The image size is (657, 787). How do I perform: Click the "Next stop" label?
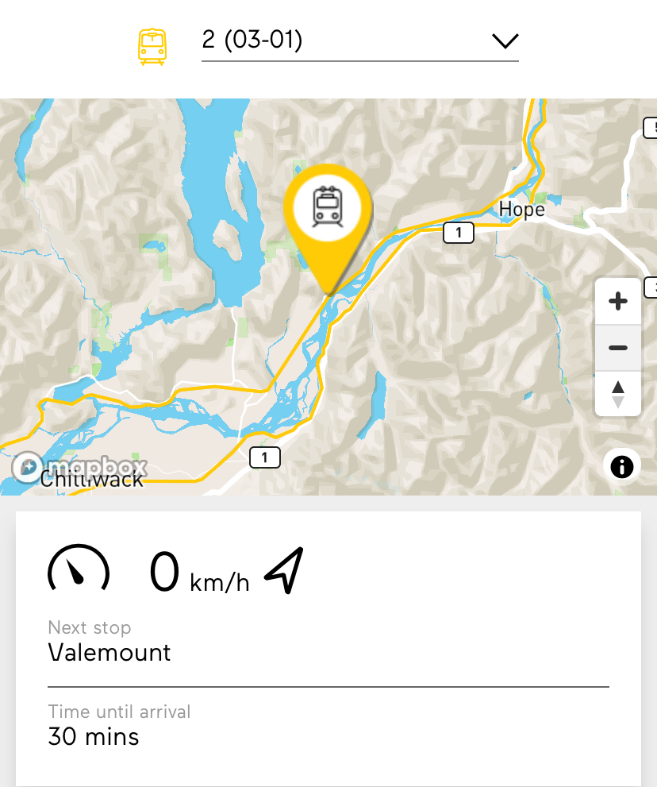(x=89, y=627)
